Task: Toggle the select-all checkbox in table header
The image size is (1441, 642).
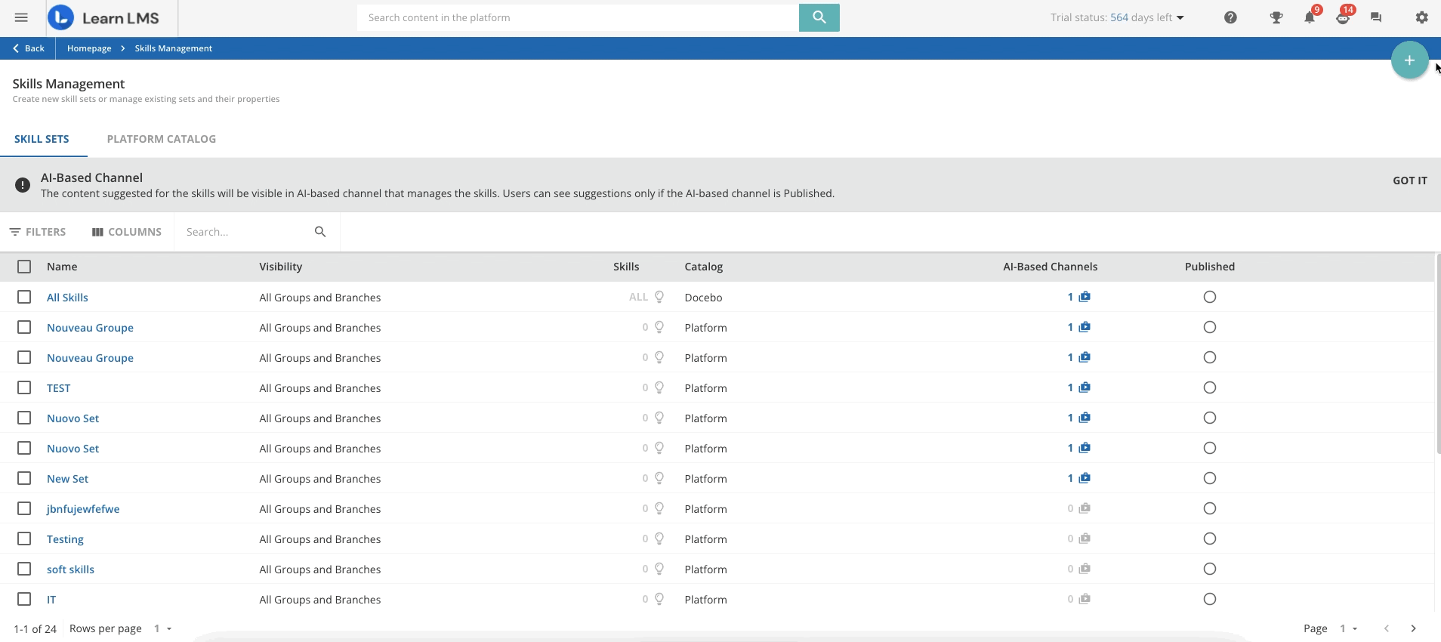Action: (x=24, y=267)
